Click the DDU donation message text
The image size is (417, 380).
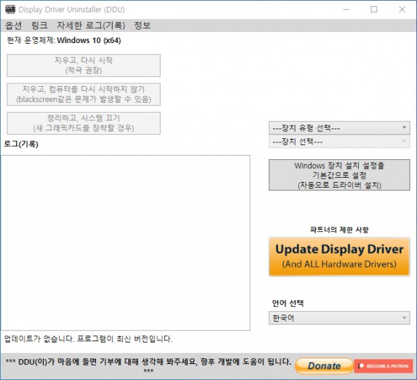[x=149, y=365]
